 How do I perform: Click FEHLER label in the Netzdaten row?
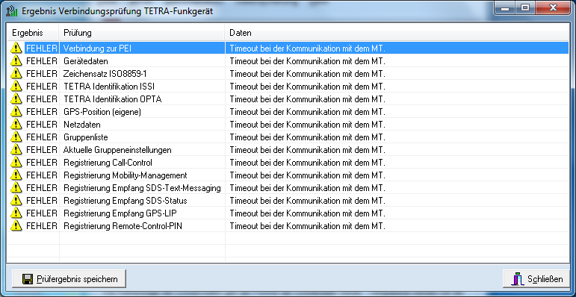point(42,125)
